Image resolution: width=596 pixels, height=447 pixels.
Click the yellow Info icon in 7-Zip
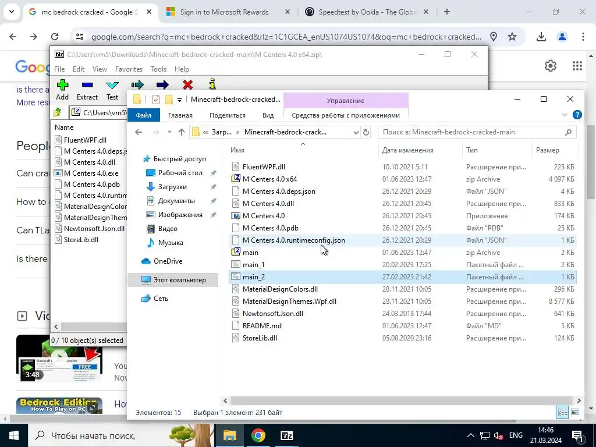tap(212, 84)
